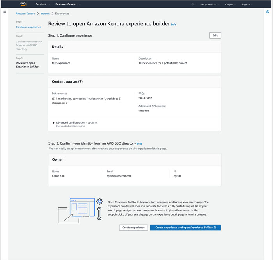Go to Amazon Kendra breadcrumb
273x260 pixels.
[x=25, y=14]
